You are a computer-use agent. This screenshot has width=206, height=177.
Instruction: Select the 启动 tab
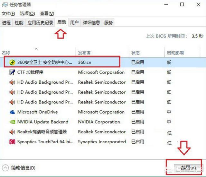61,22
